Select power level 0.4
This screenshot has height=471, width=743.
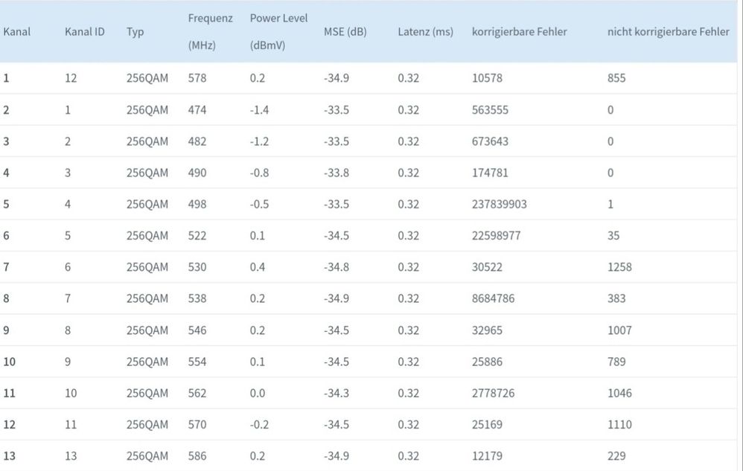(x=258, y=267)
